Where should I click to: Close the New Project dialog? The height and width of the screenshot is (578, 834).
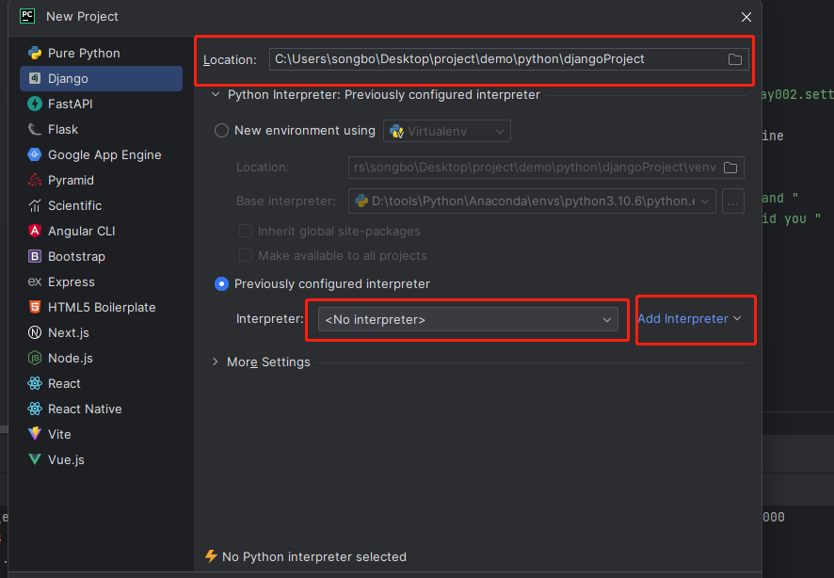click(746, 17)
